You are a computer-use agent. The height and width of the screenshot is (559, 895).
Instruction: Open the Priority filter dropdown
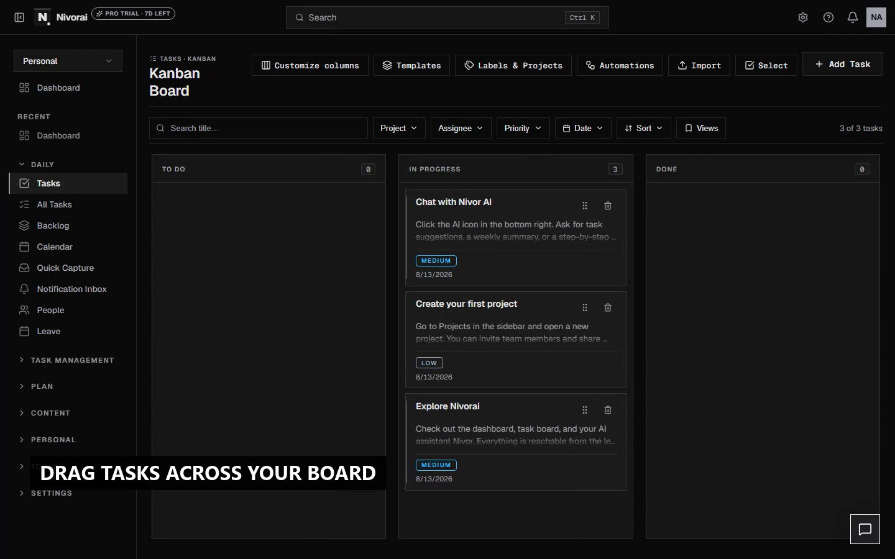[x=523, y=128]
